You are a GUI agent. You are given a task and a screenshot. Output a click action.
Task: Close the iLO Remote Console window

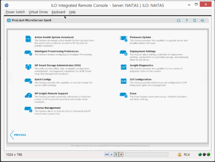pos(206,4)
